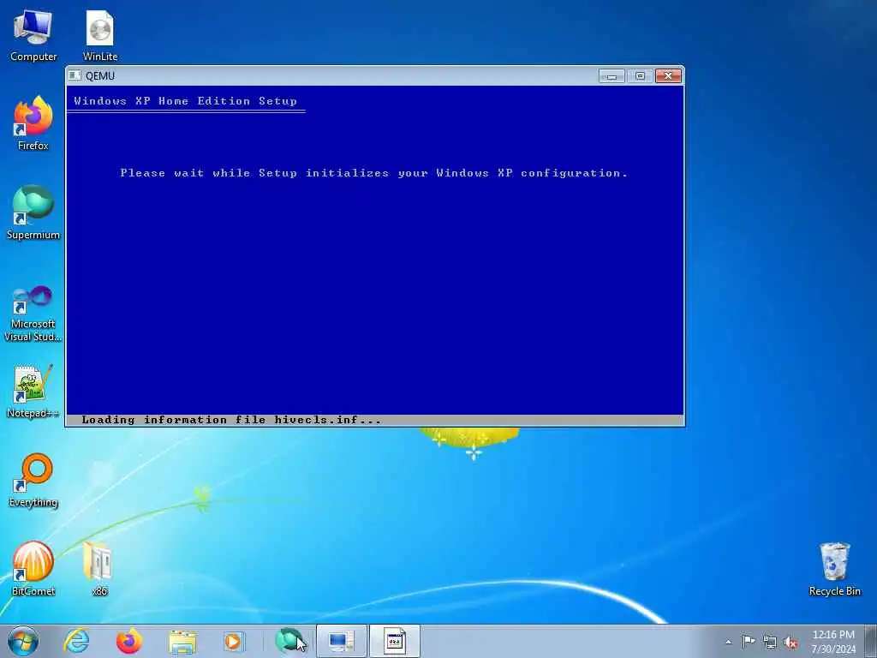Select the Firefox desktop shortcut
The image size is (877, 658).
pos(33,123)
